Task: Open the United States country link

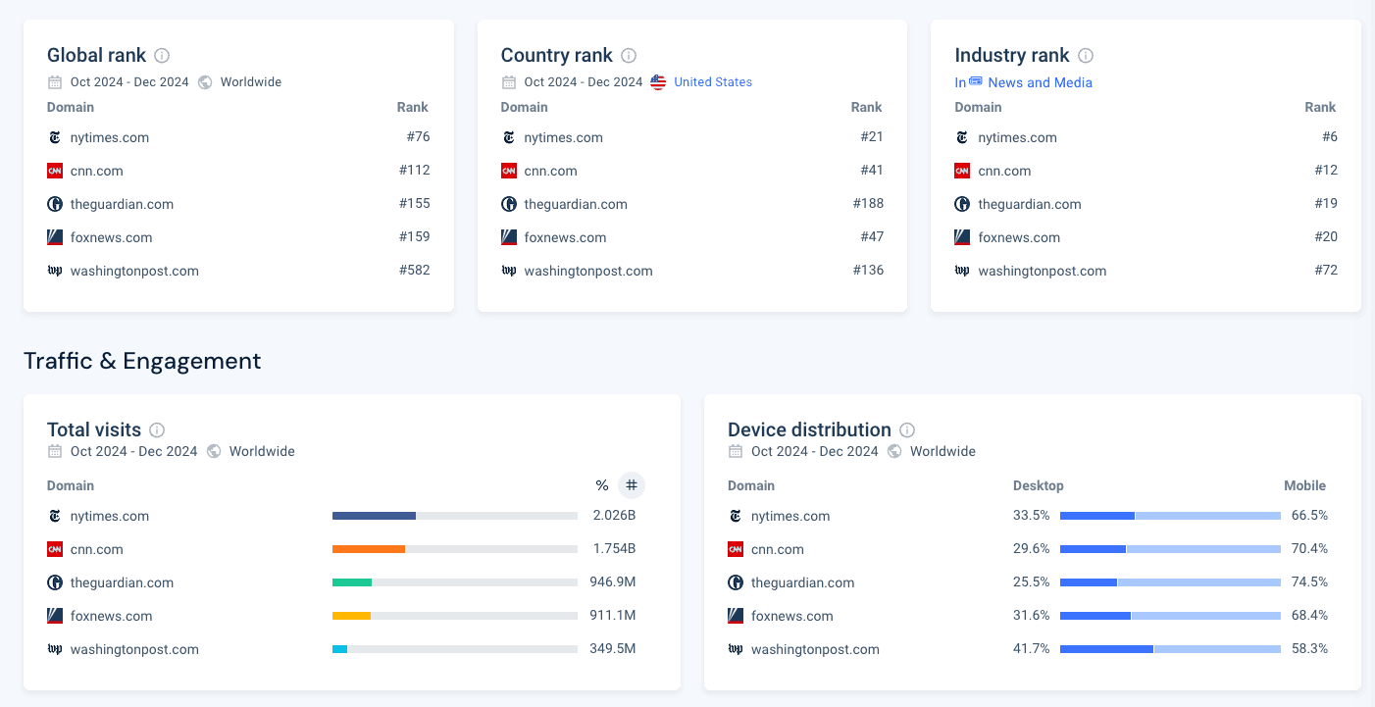Action: 713,82
